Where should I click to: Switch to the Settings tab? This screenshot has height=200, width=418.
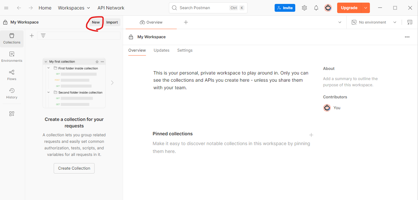[185, 50]
